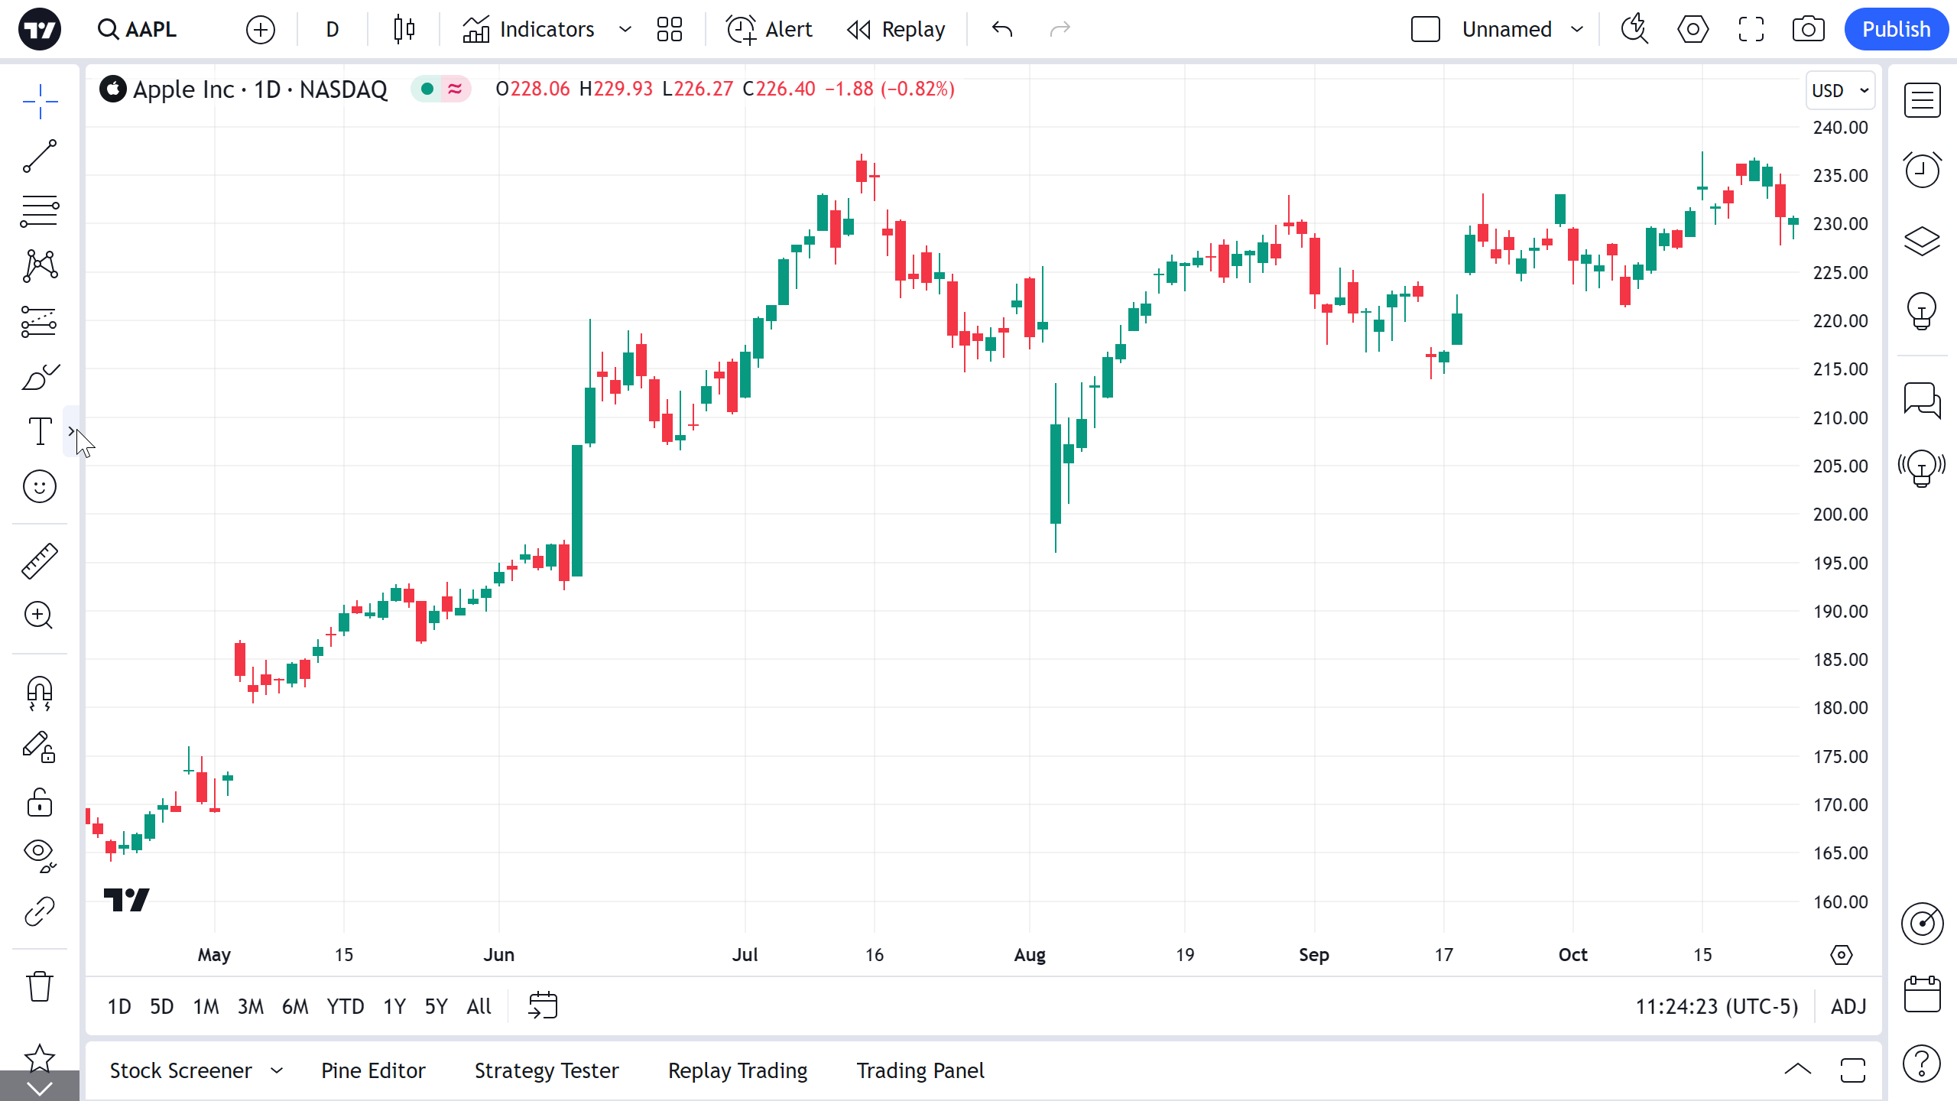Open the USD currency dropdown

1839,90
